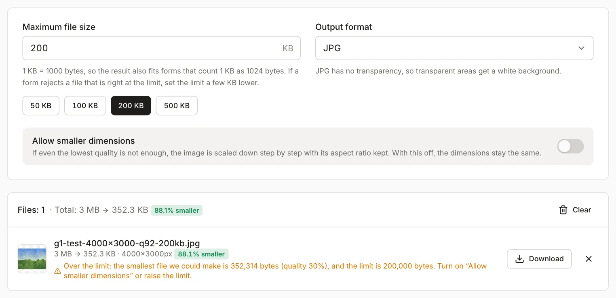Screen dimensions: 616x298
Task: Select the 50 KB preset
Action: point(41,106)
